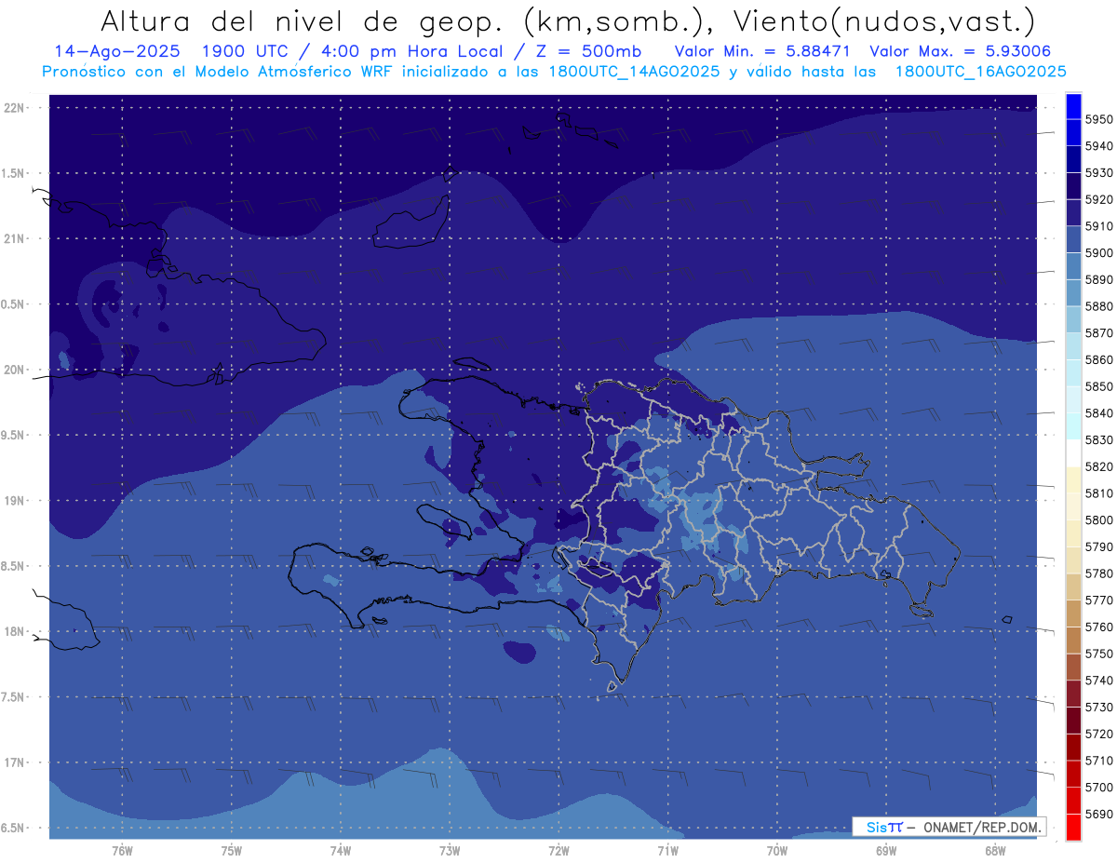Click the '5710' legend value
This screenshot has width=1117, height=863.
(1098, 761)
